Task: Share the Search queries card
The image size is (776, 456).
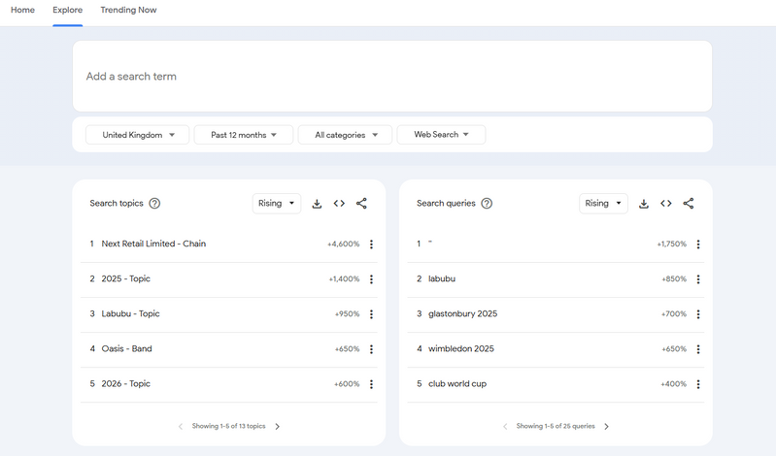Action: click(688, 204)
